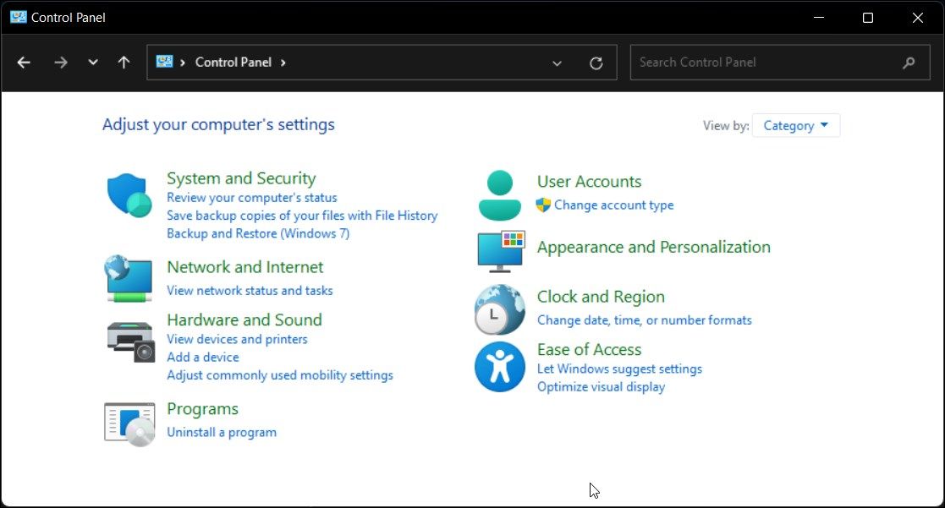Click Change account type link

(613, 205)
